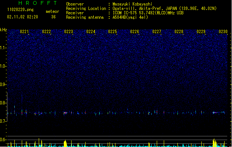Click the Receiver label
Screen dimensions: 232x147
pos(75,13)
